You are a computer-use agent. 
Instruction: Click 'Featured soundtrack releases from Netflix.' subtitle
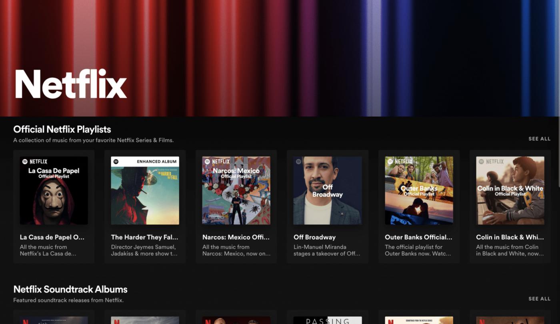coord(68,300)
